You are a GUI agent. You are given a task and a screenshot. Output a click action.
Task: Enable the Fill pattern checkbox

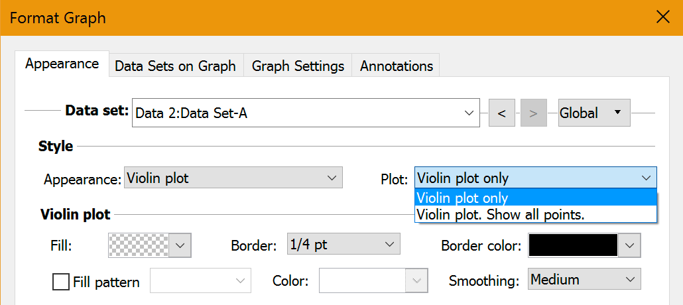pyautogui.click(x=61, y=282)
